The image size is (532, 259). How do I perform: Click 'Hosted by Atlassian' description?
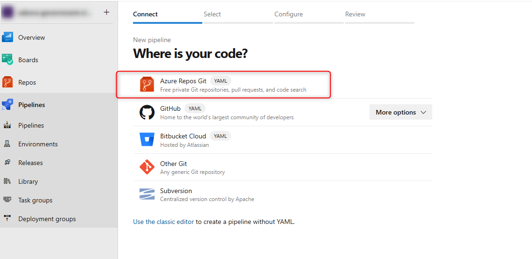[x=185, y=145]
